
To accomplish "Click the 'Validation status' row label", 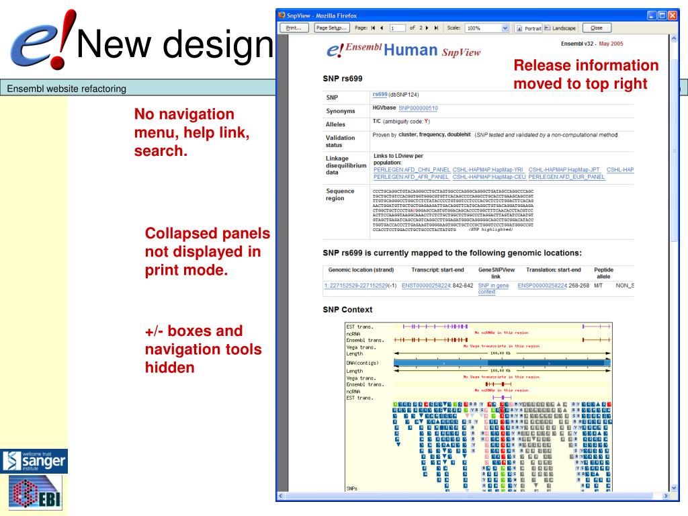I will tap(340, 141).
